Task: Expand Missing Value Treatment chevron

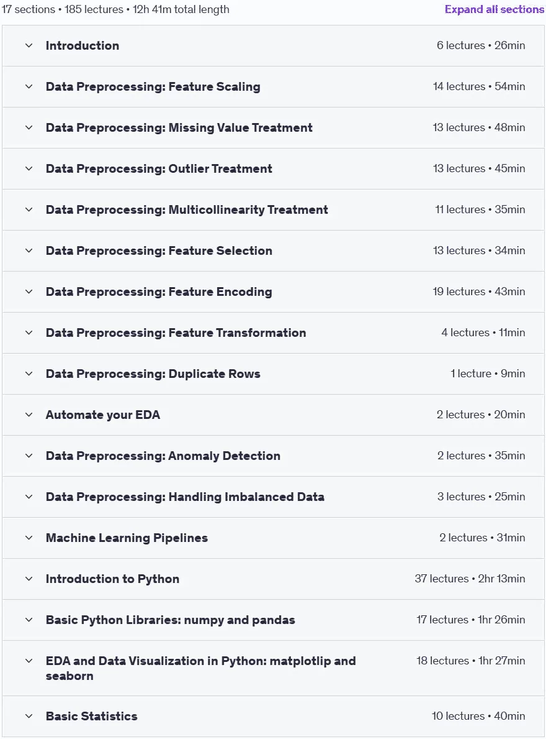Action: point(29,127)
